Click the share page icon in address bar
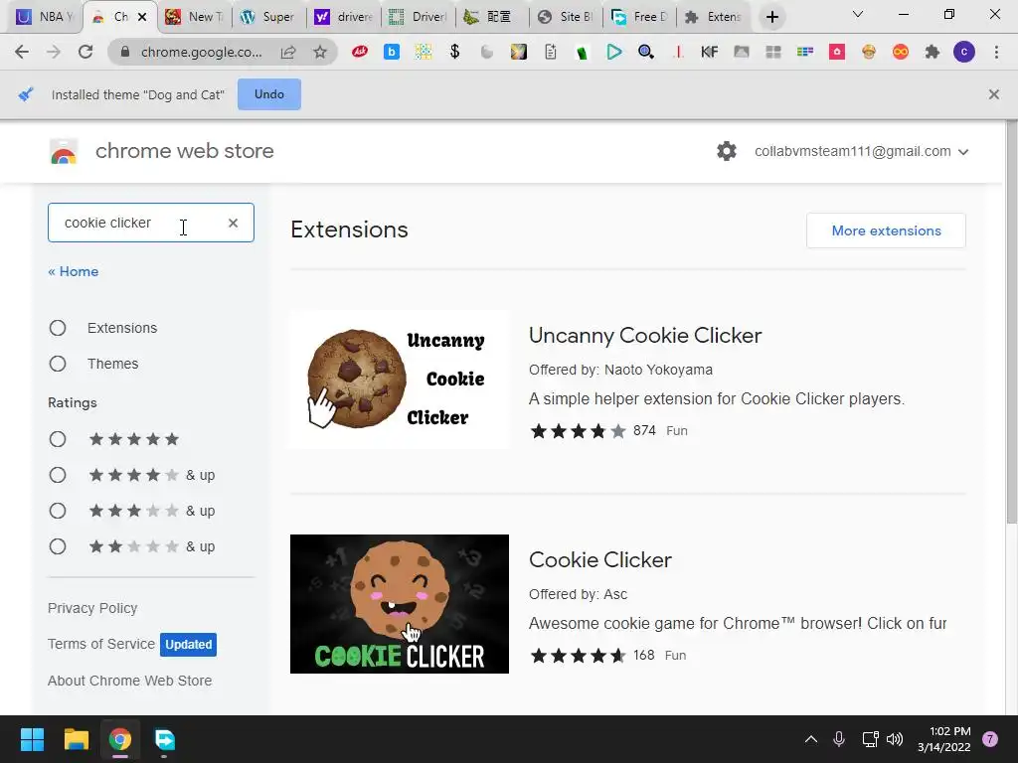This screenshot has height=763, width=1018. pos(288,52)
